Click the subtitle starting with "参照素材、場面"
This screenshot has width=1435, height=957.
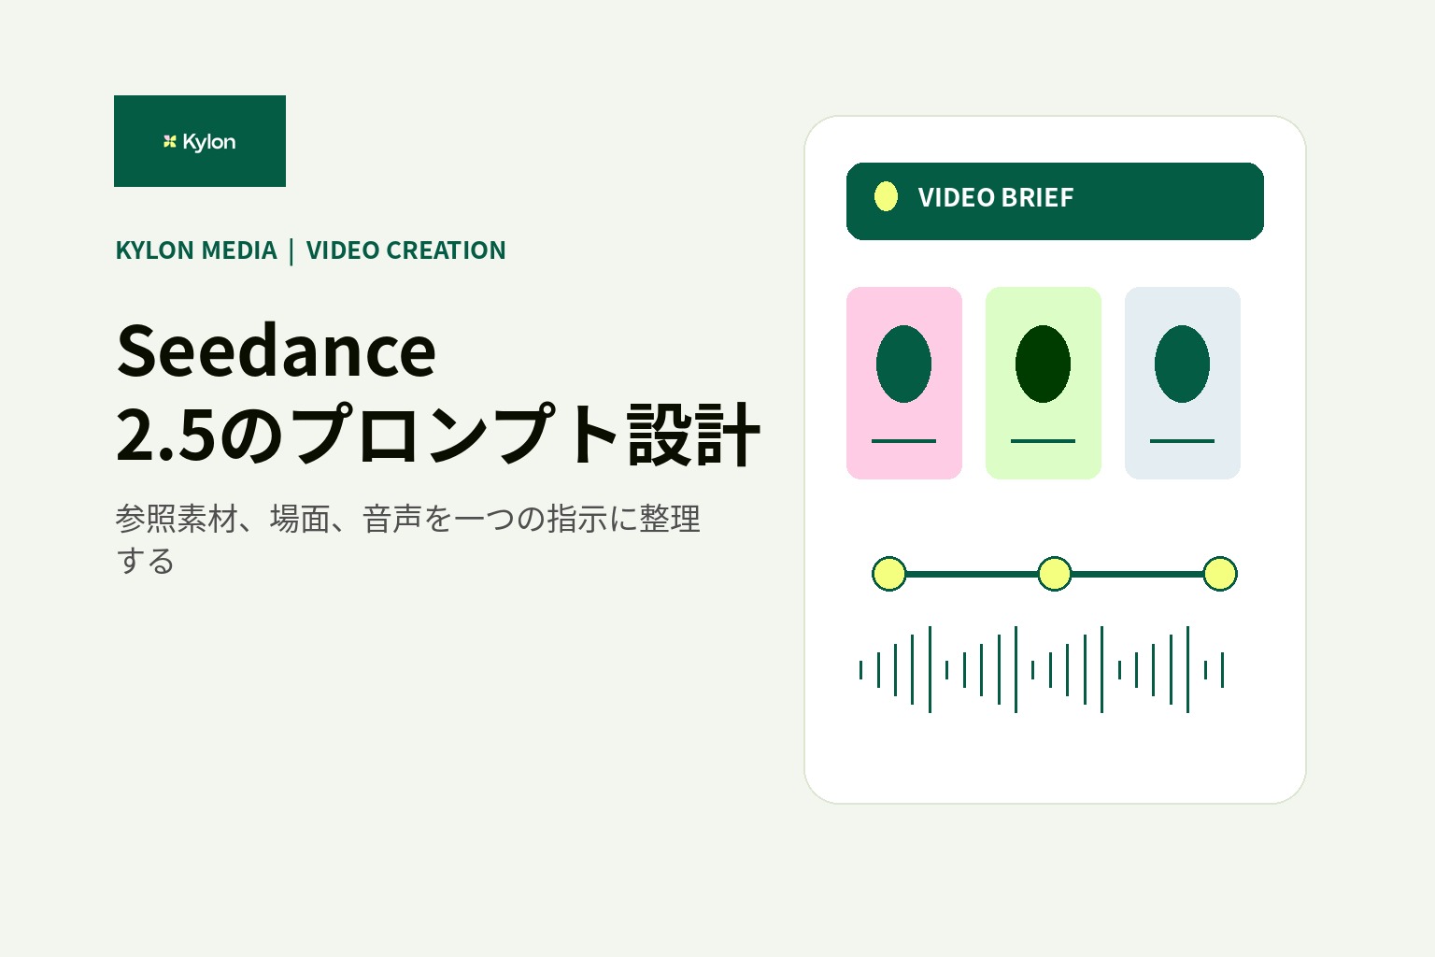[408, 539]
